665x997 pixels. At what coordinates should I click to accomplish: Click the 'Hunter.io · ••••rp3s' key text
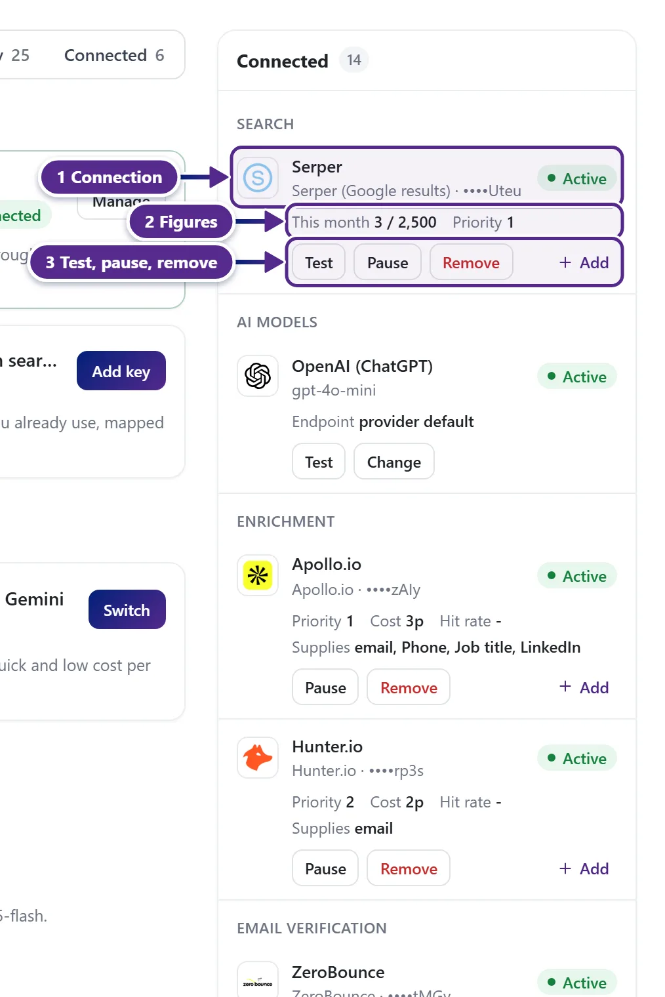[357, 771]
